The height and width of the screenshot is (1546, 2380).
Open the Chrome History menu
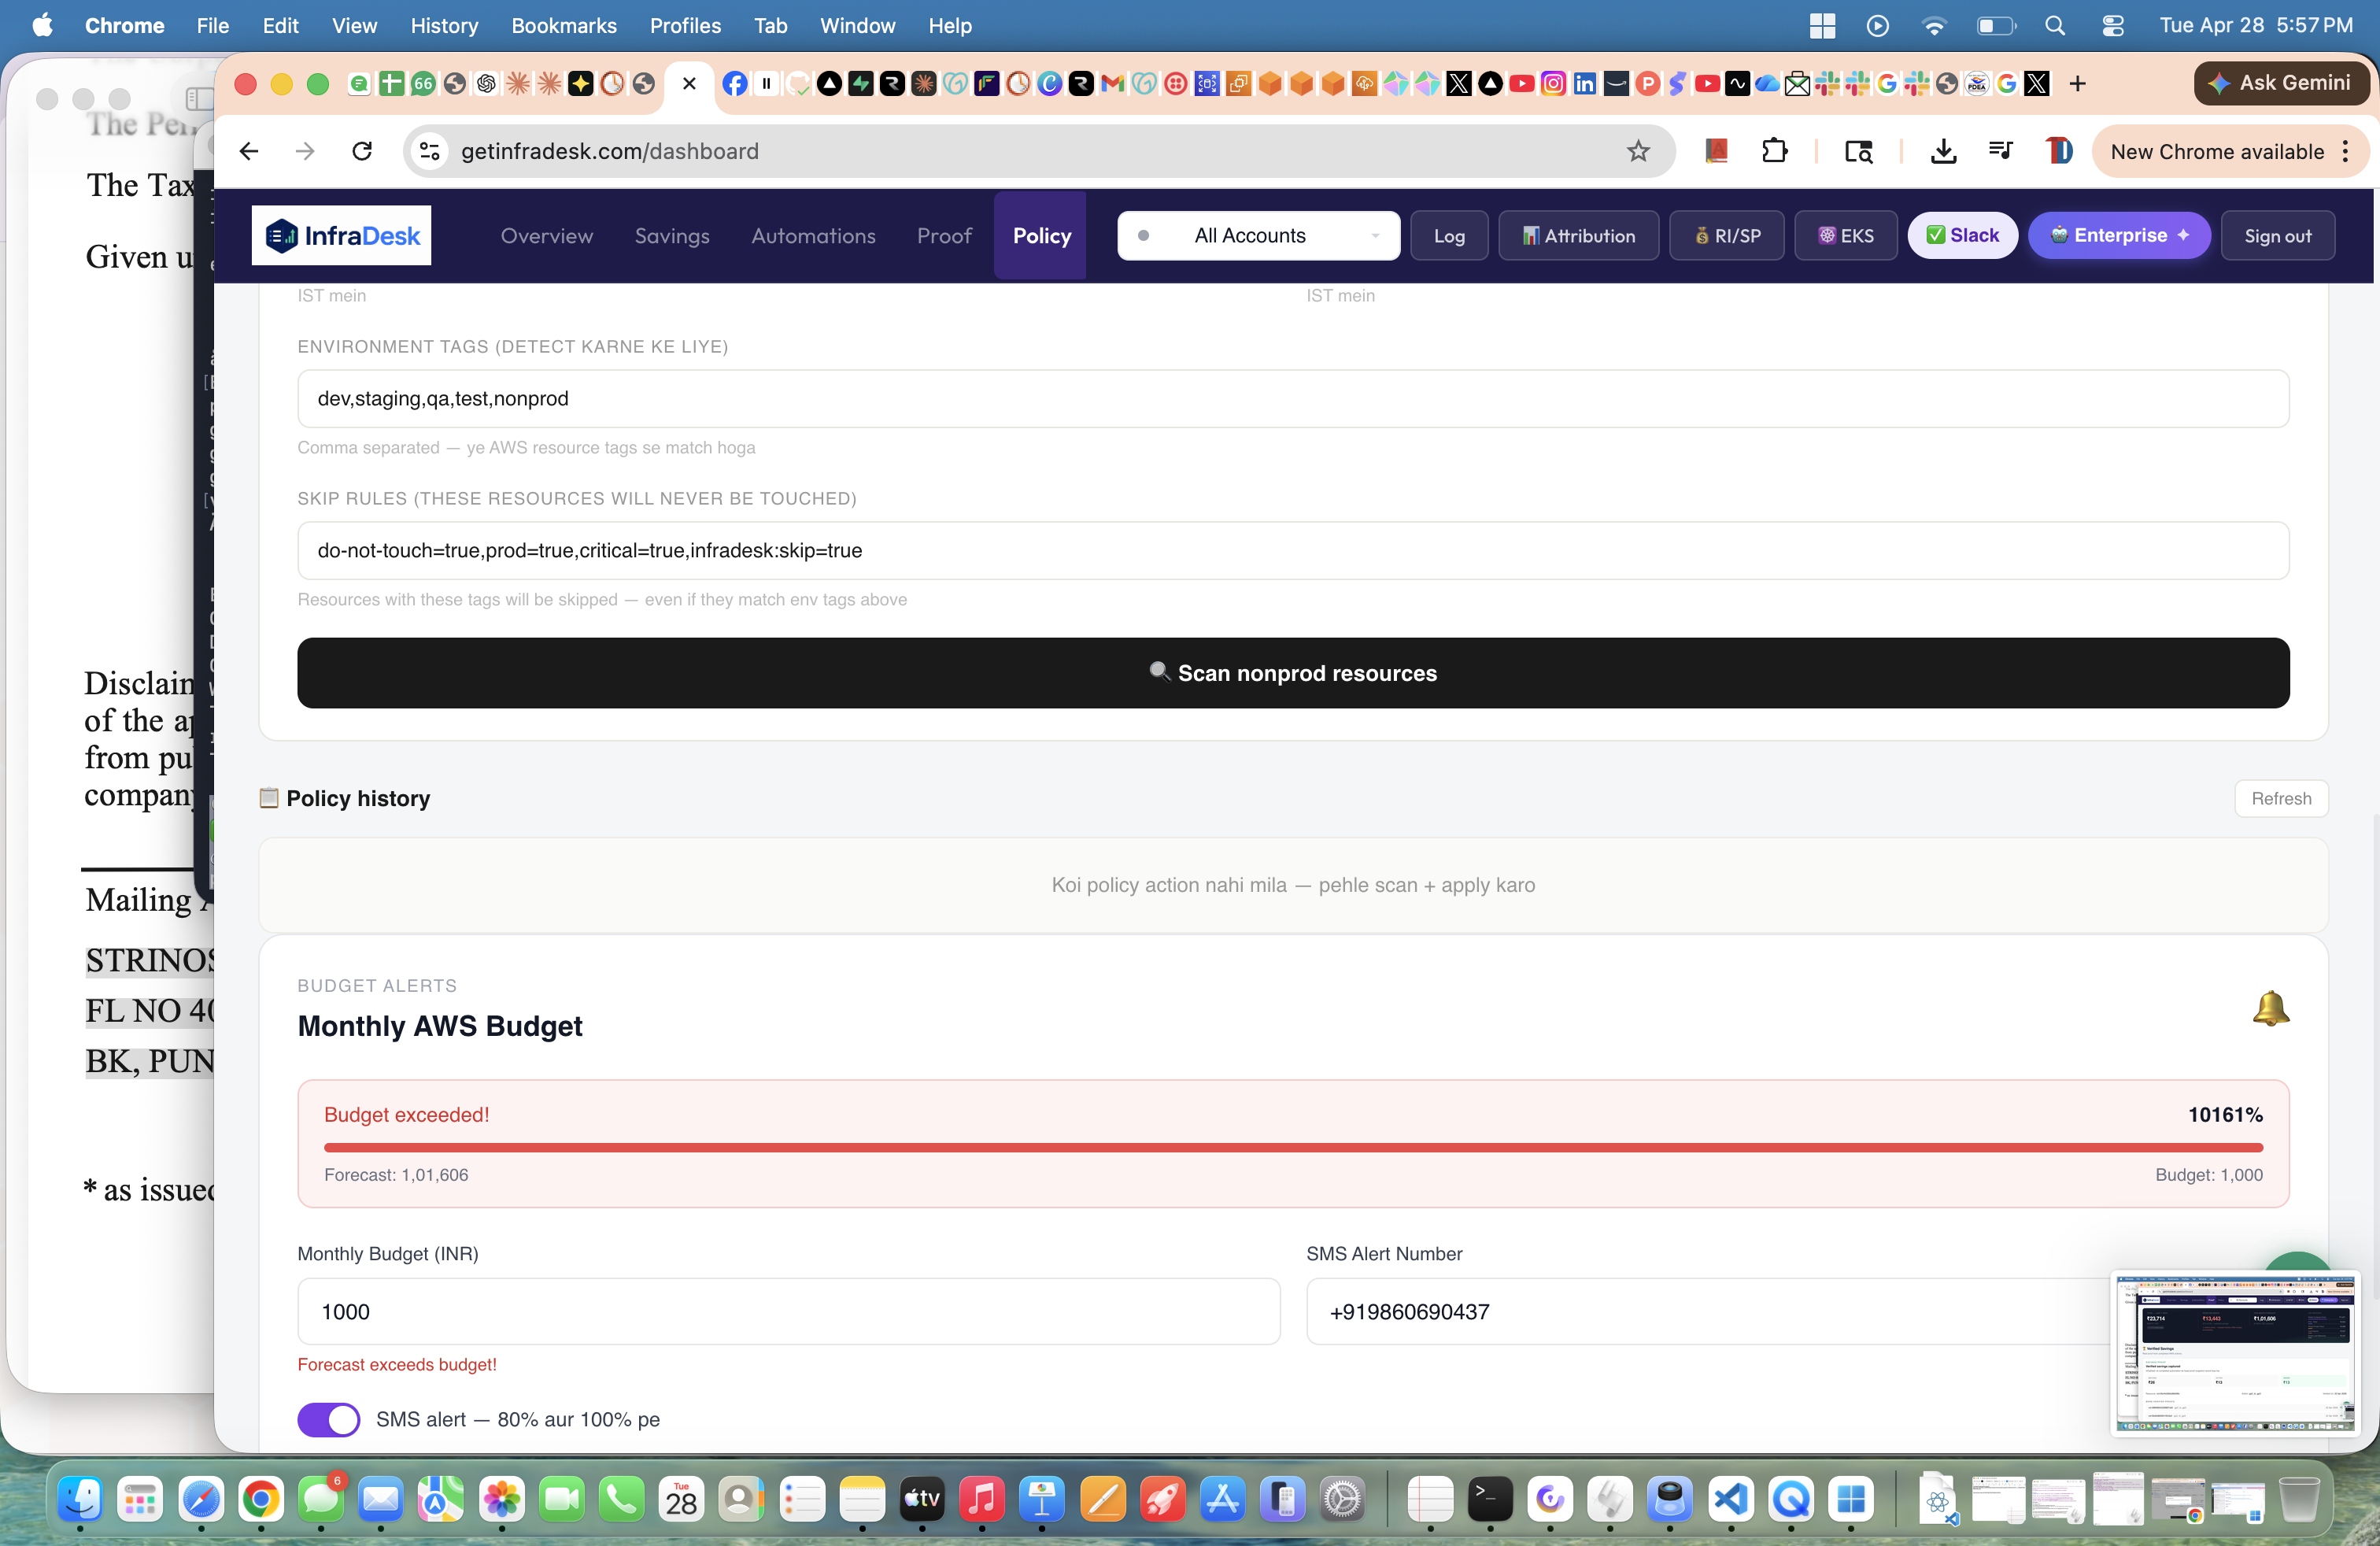click(x=444, y=26)
